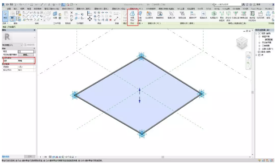277x165 pixels.
Task: Click the Edit button for visibility overrides
Action: [26, 55]
